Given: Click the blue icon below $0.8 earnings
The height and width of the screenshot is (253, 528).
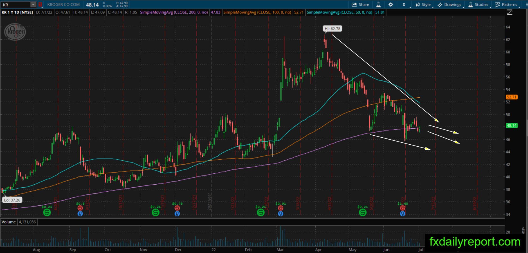Looking at the screenshot, I should (80, 214).
